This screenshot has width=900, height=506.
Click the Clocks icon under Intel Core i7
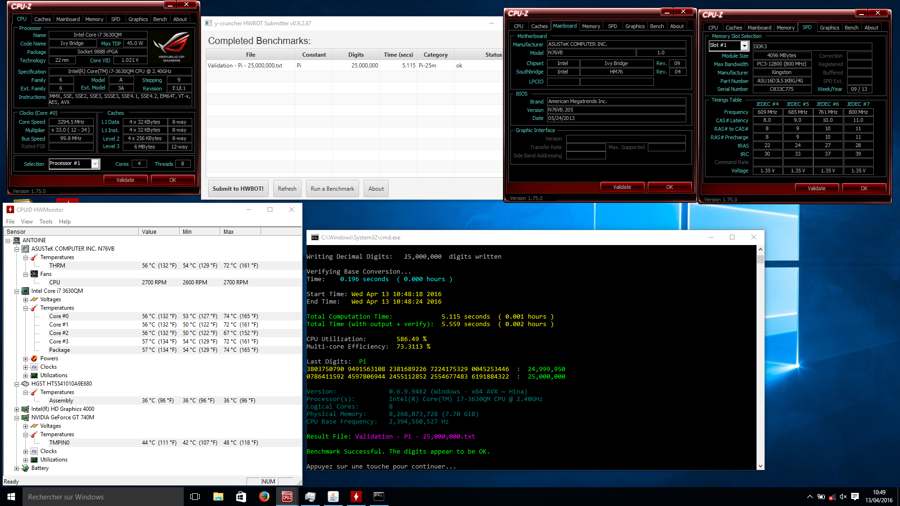(34, 367)
